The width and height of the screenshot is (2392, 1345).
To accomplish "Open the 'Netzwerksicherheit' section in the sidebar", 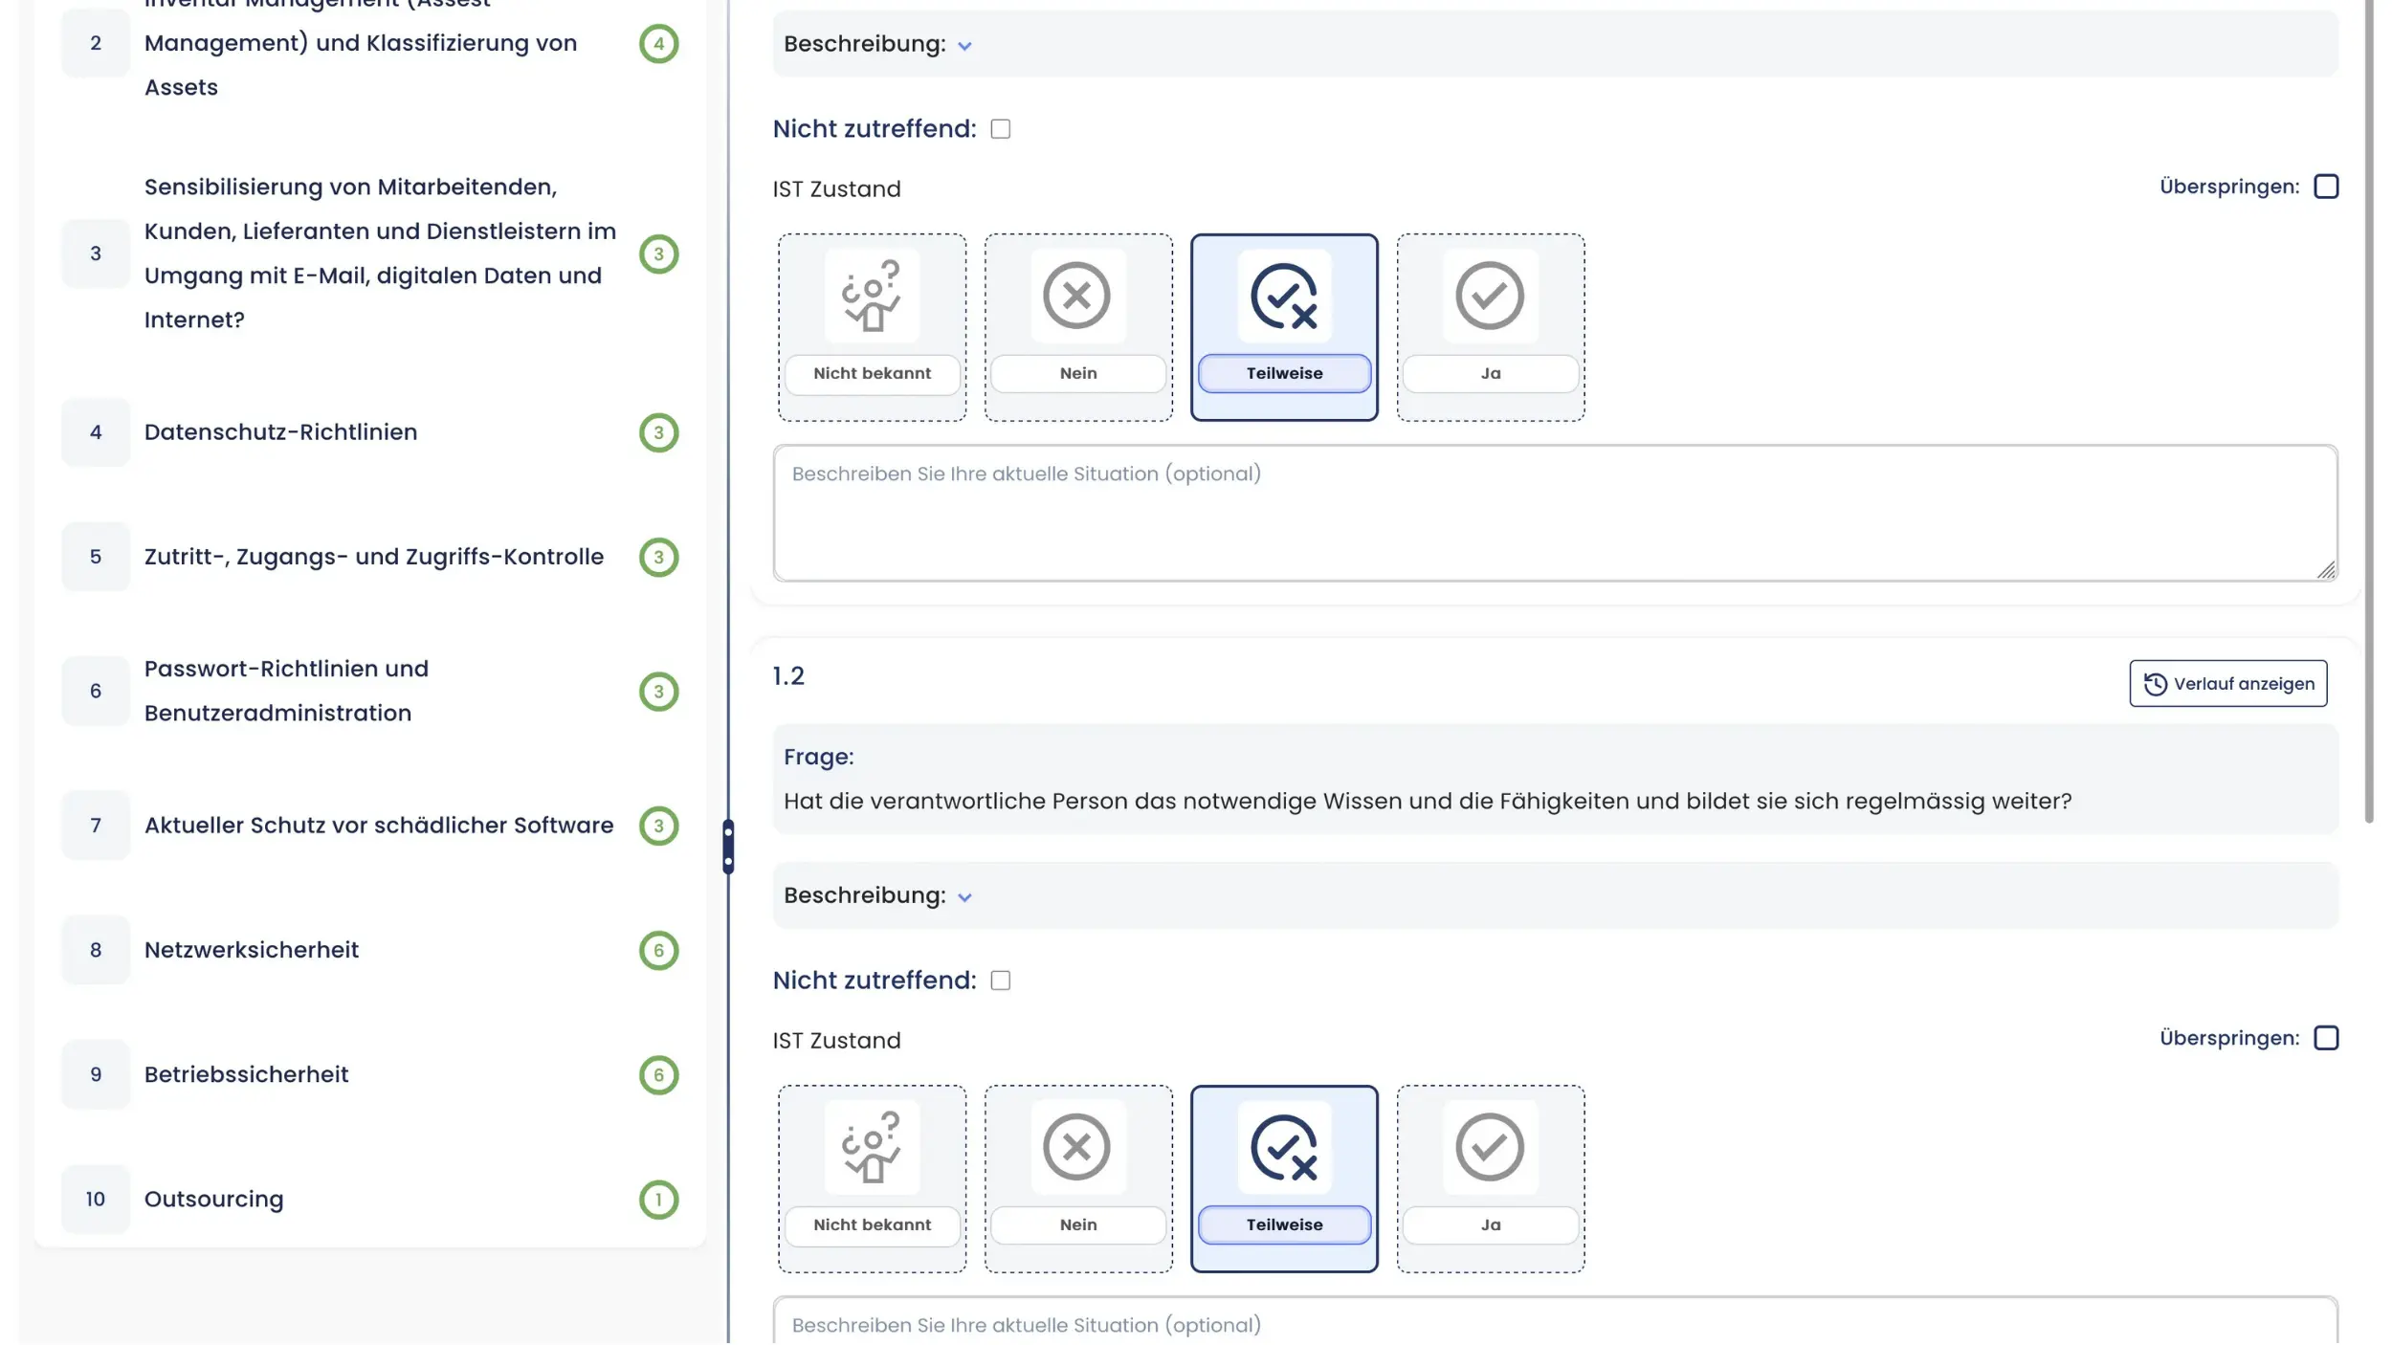I will tap(252, 950).
